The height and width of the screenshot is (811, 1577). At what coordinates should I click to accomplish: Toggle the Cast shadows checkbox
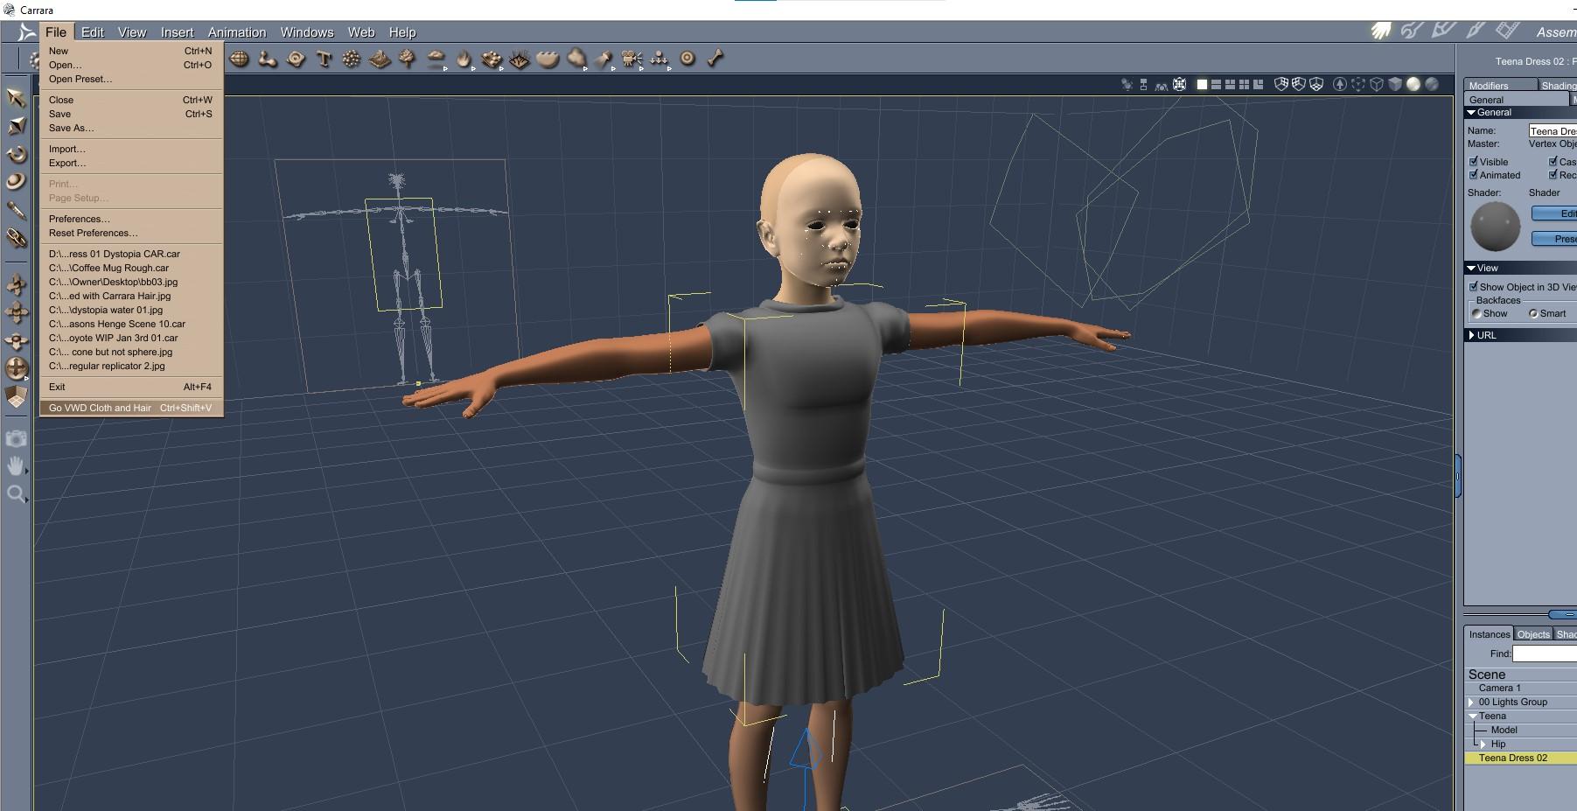[1553, 162]
